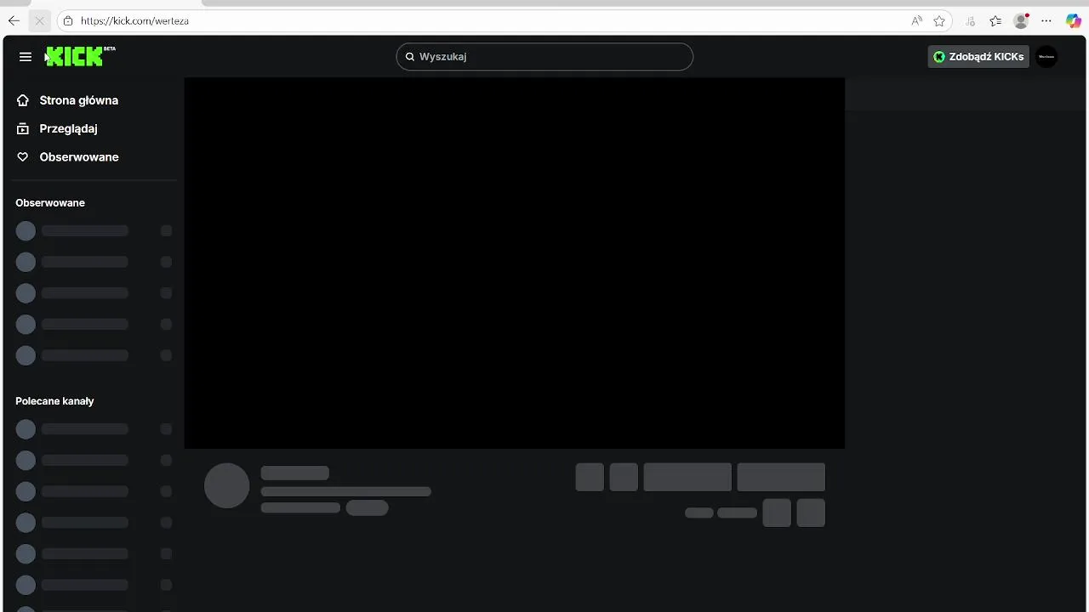Focus the Wyszukaj search field
Image resolution: width=1089 pixels, height=612 pixels.
[544, 57]
